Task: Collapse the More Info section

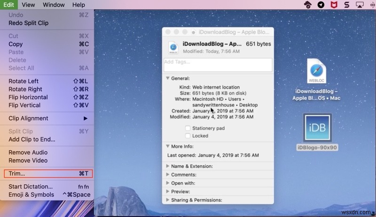Action: coord(168,146)
